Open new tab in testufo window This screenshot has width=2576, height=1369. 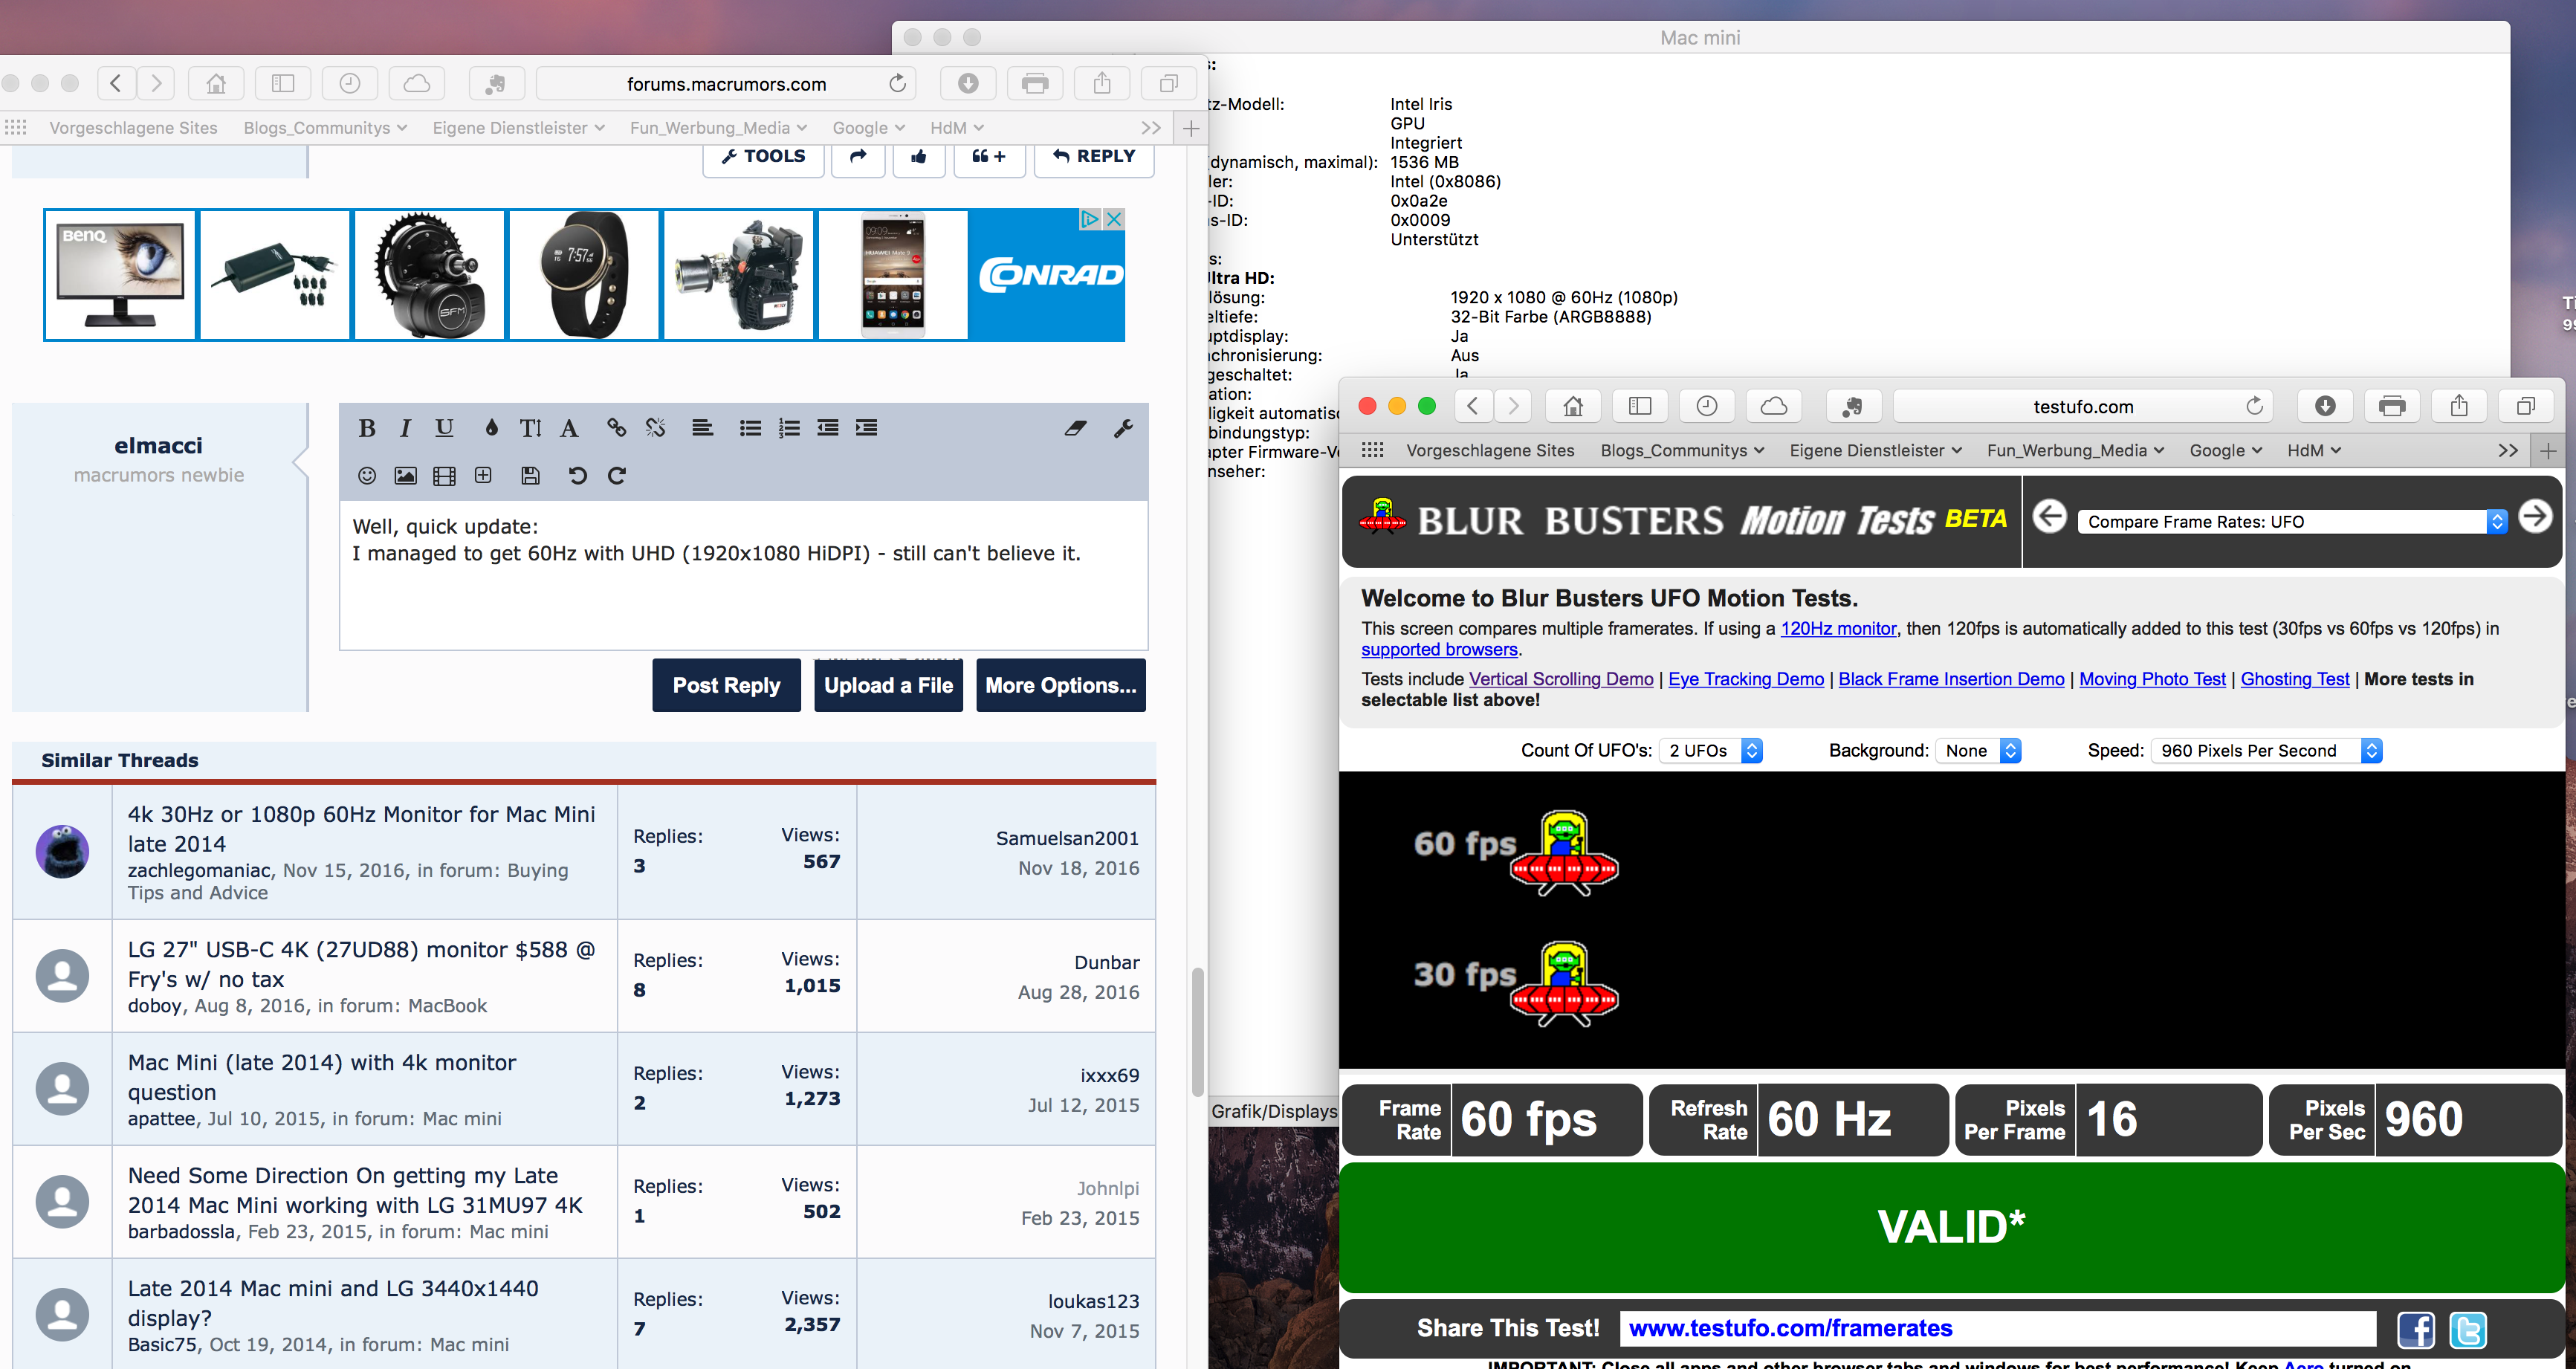click(2549, 451)
